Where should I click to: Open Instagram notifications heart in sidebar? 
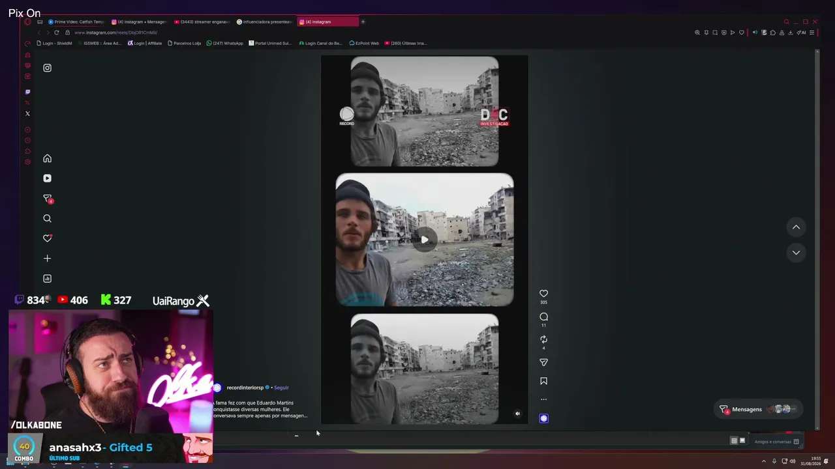pos(47,238)
